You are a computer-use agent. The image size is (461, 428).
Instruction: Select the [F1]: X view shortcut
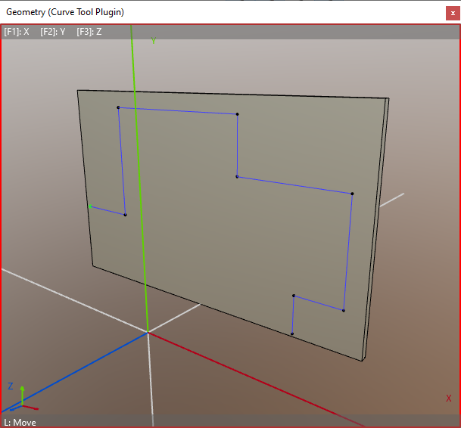[x=17, y=32]
